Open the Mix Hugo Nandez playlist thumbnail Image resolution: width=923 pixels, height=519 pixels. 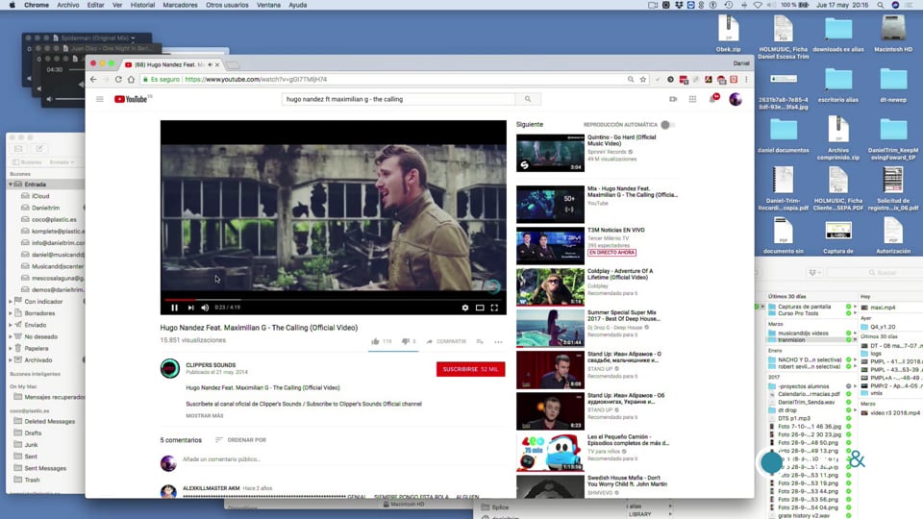(550, 204)
